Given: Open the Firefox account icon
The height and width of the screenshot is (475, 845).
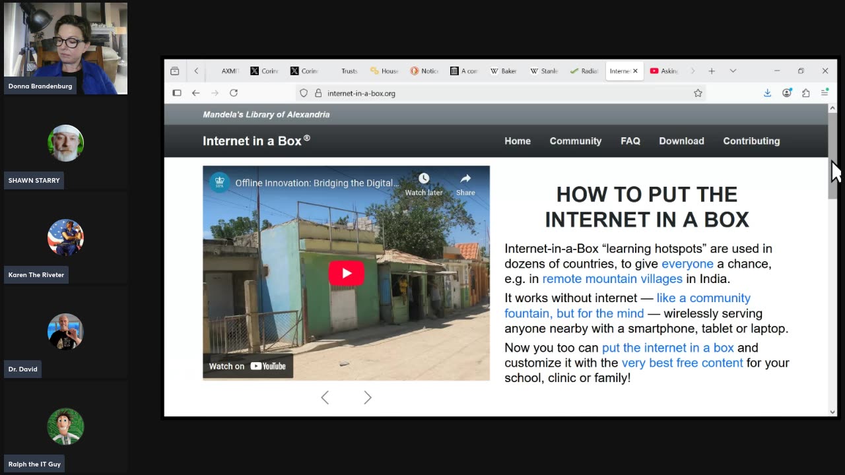Looking at the screenshot, I should tap(786, 93).
